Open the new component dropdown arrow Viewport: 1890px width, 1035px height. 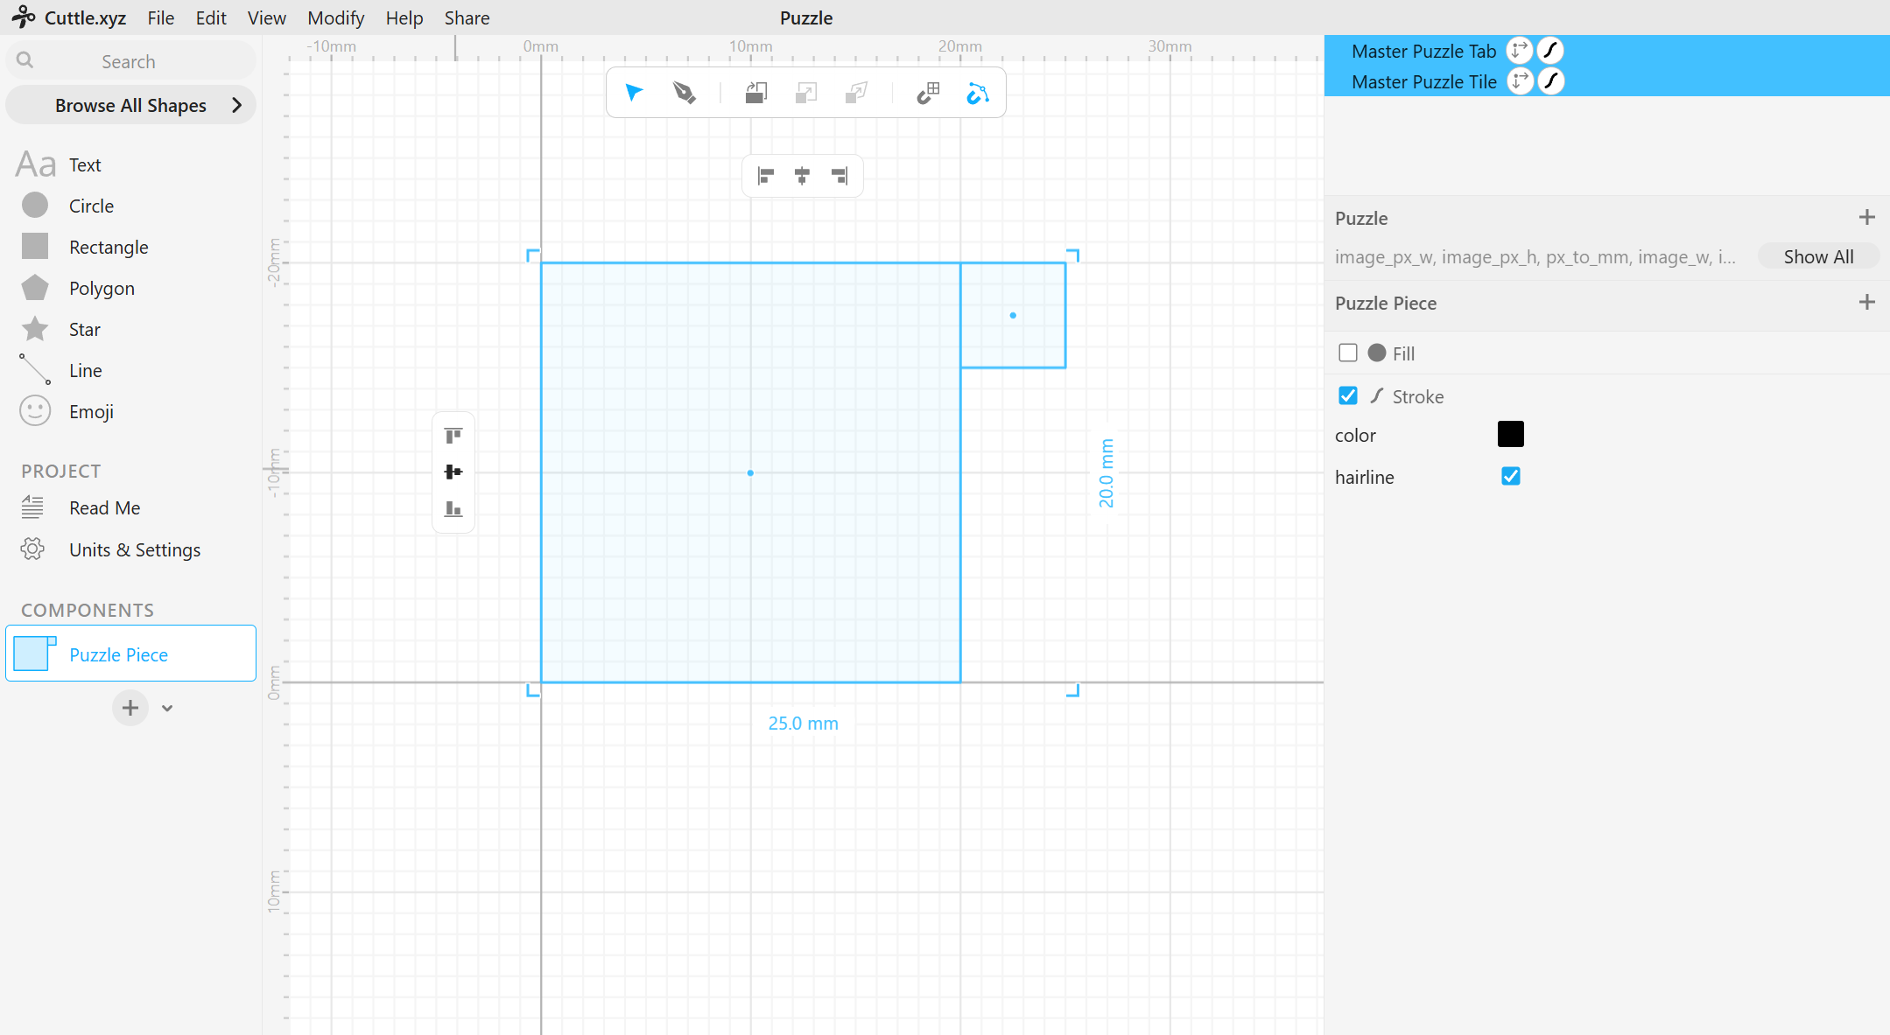pyautogui.click(x=167, y=708)
